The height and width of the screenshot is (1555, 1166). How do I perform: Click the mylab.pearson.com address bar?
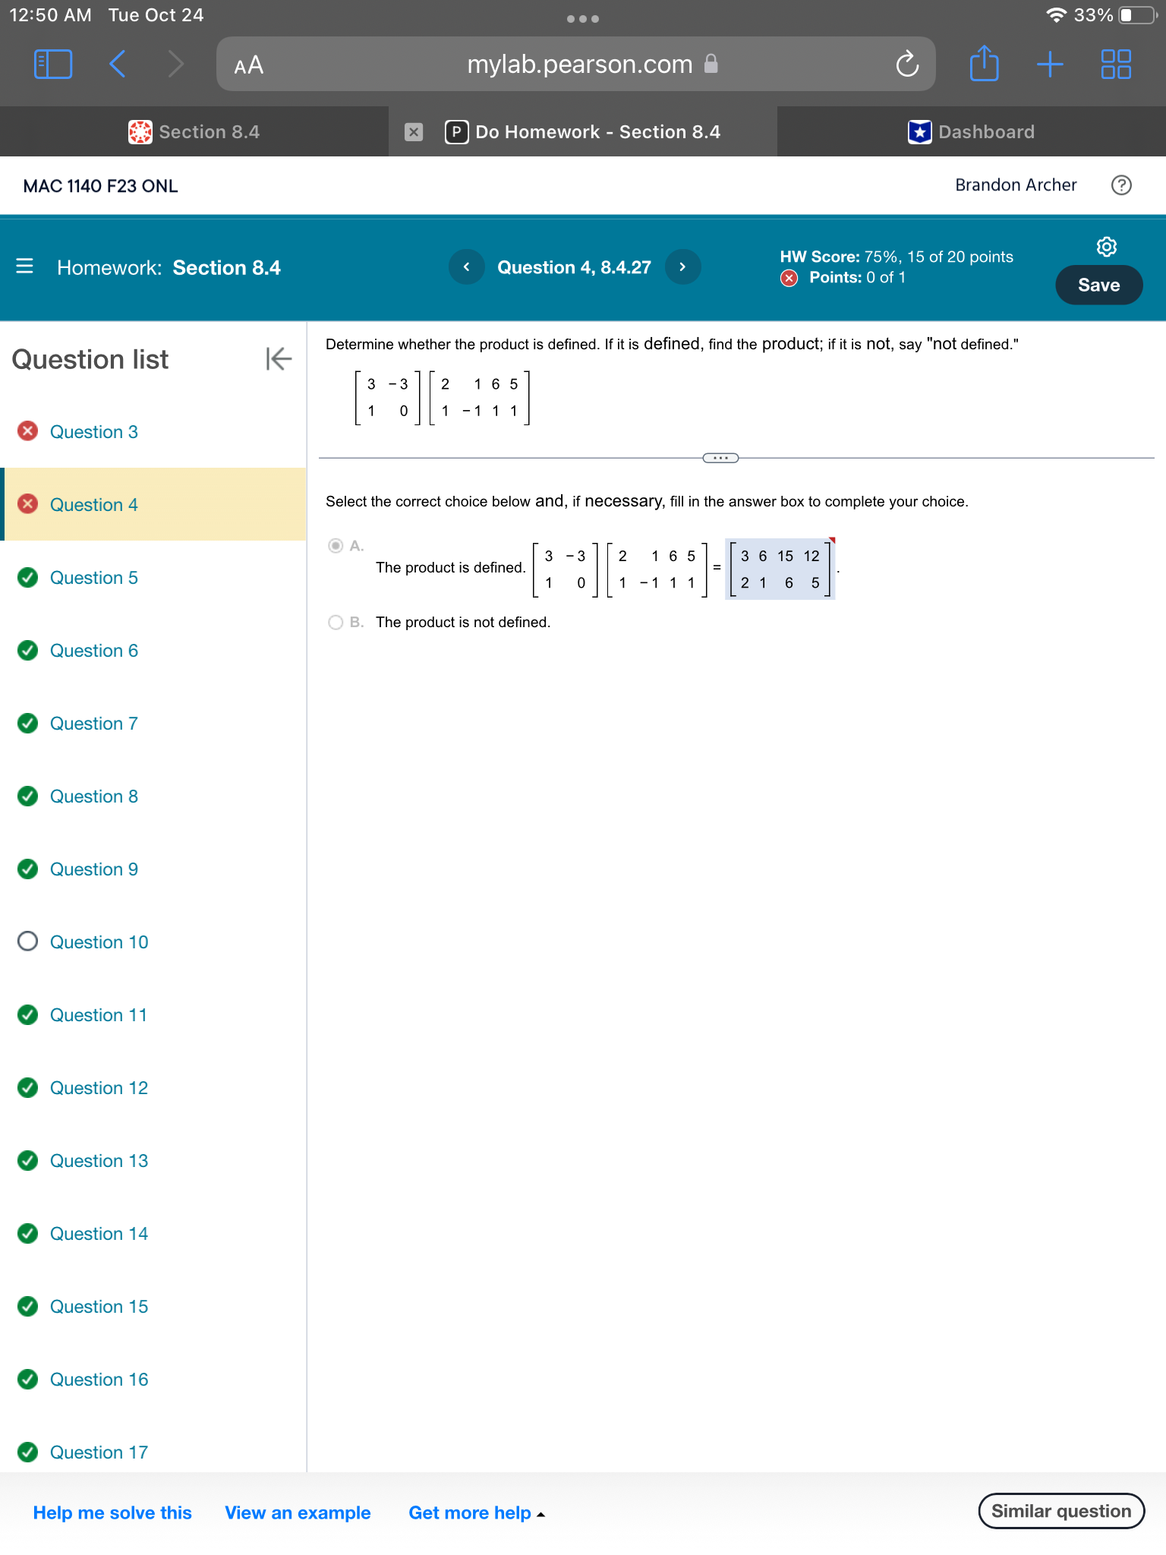[575, 65]
